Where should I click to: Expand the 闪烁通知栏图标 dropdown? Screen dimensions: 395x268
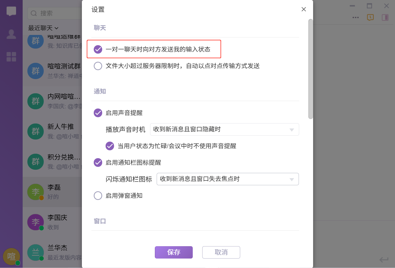[x=228, y=179]
